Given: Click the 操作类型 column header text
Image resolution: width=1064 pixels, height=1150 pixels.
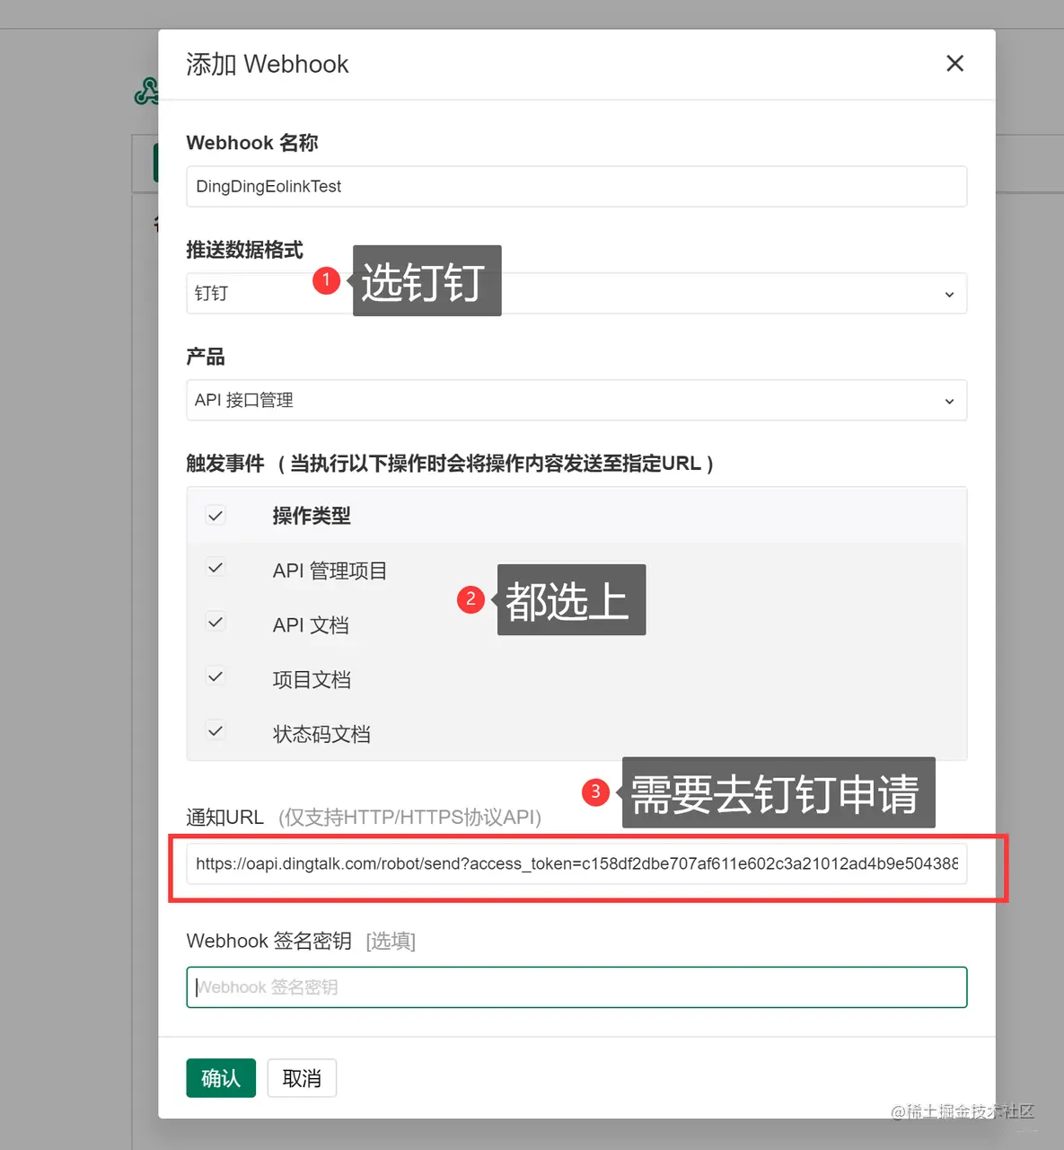Looking at the screenshot, I should click(312, 516).
